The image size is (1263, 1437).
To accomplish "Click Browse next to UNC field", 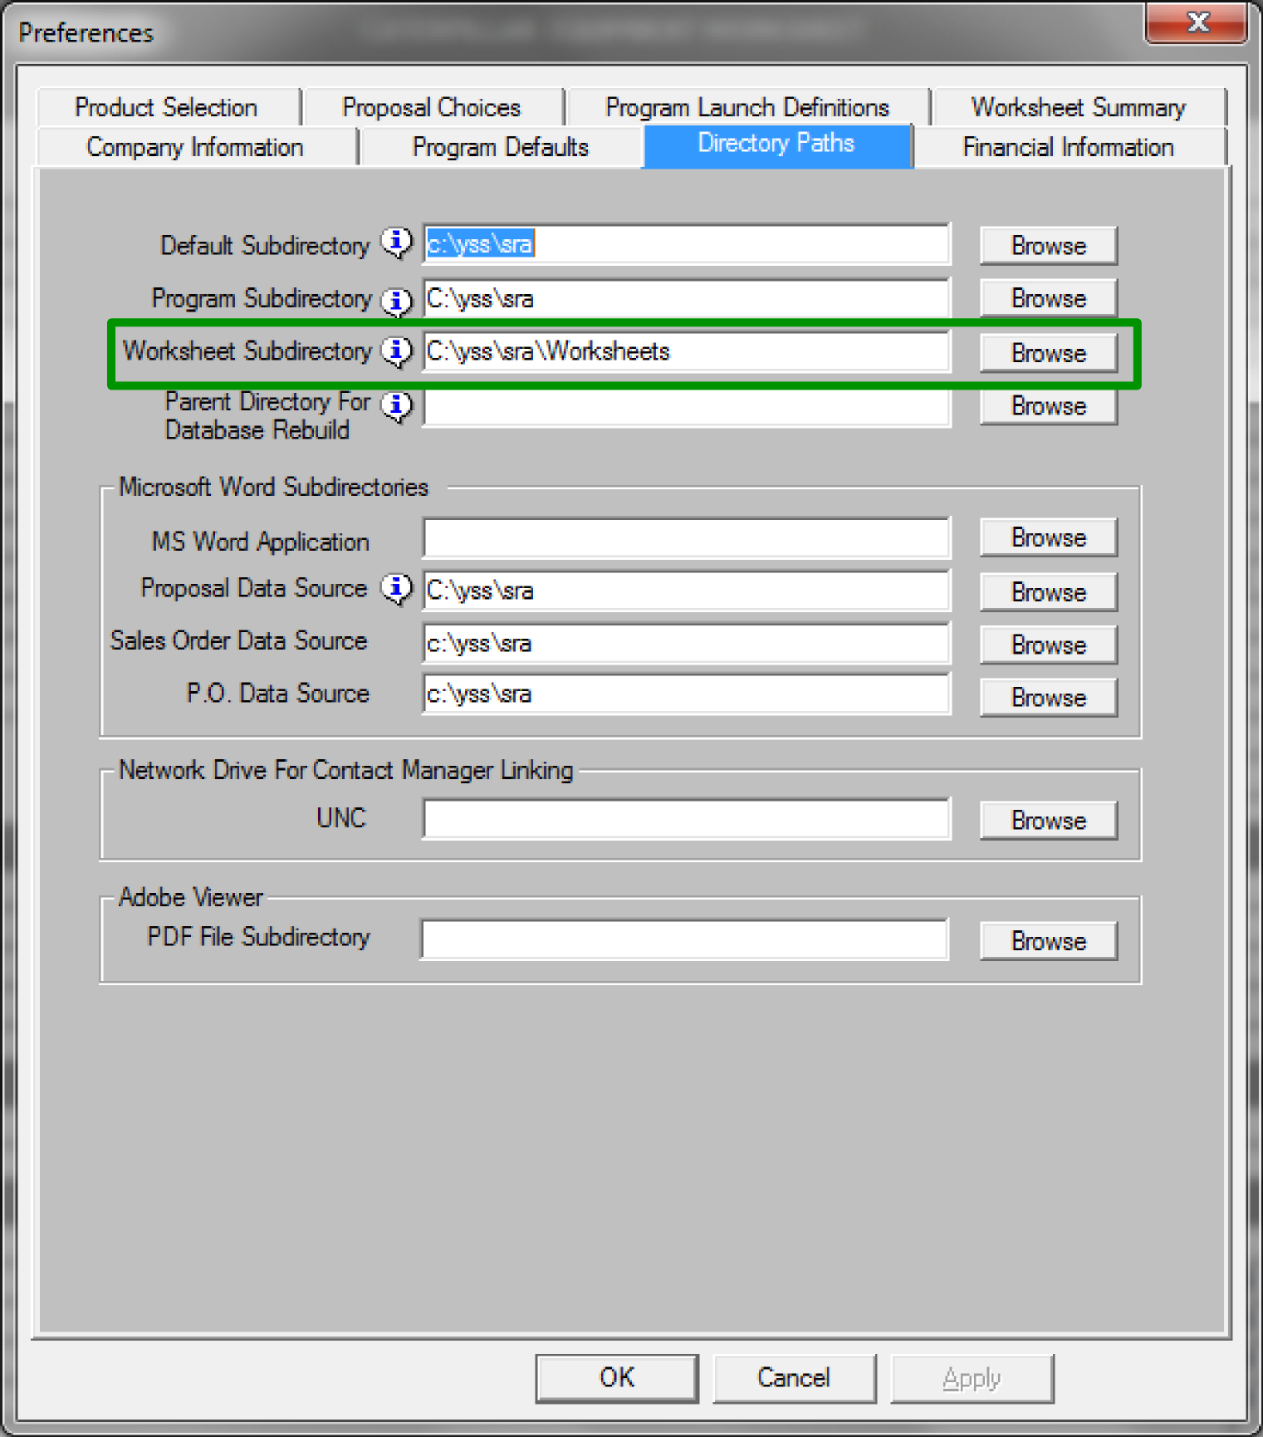I will (1048, 821).
